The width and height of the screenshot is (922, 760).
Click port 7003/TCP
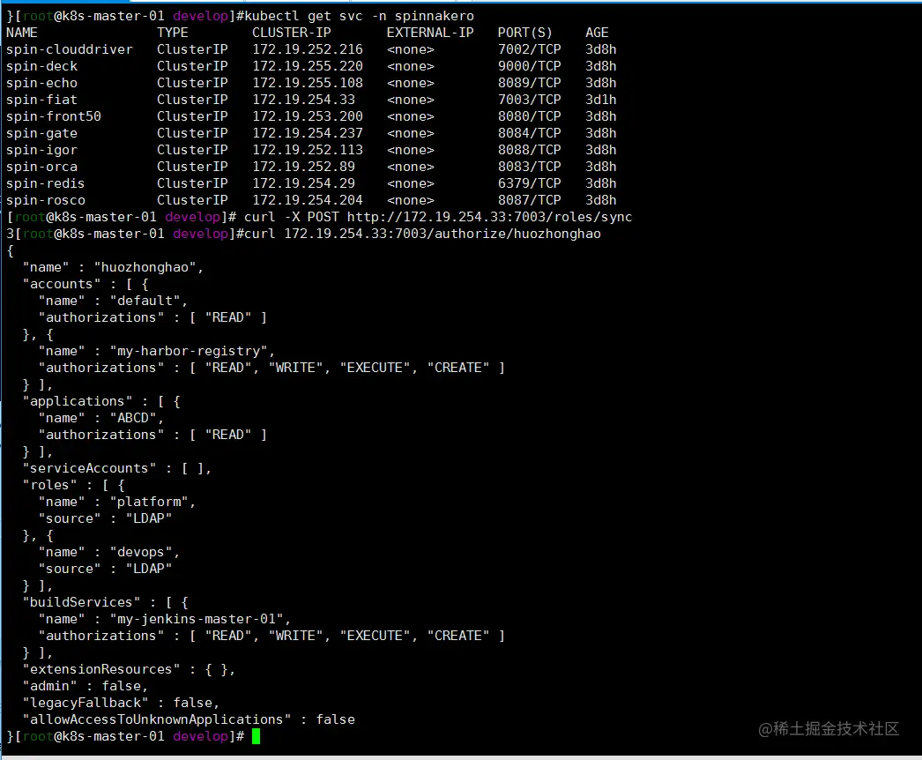click(x=529, y=100)
